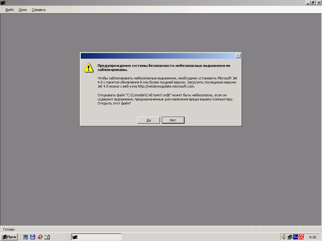Viewport: 322px width, 241px height.
Task: Select the application button on the taskbar
Action: tap(97, 237)
